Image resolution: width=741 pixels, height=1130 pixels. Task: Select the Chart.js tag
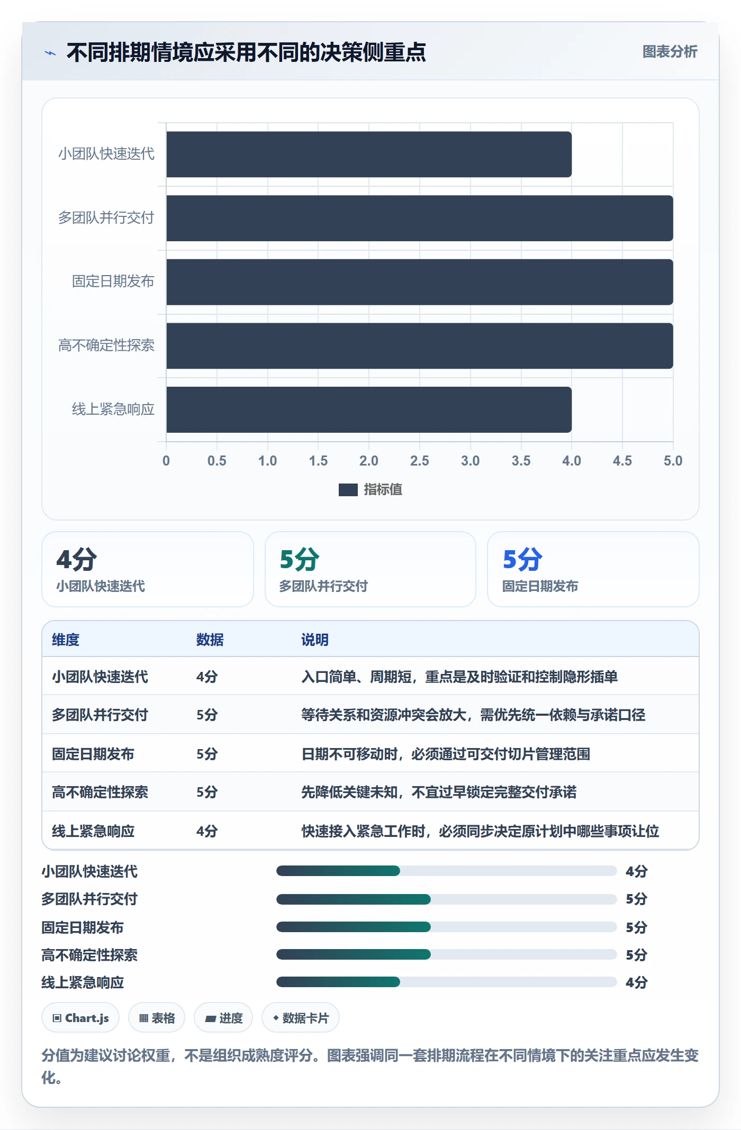coord(80,1018)
